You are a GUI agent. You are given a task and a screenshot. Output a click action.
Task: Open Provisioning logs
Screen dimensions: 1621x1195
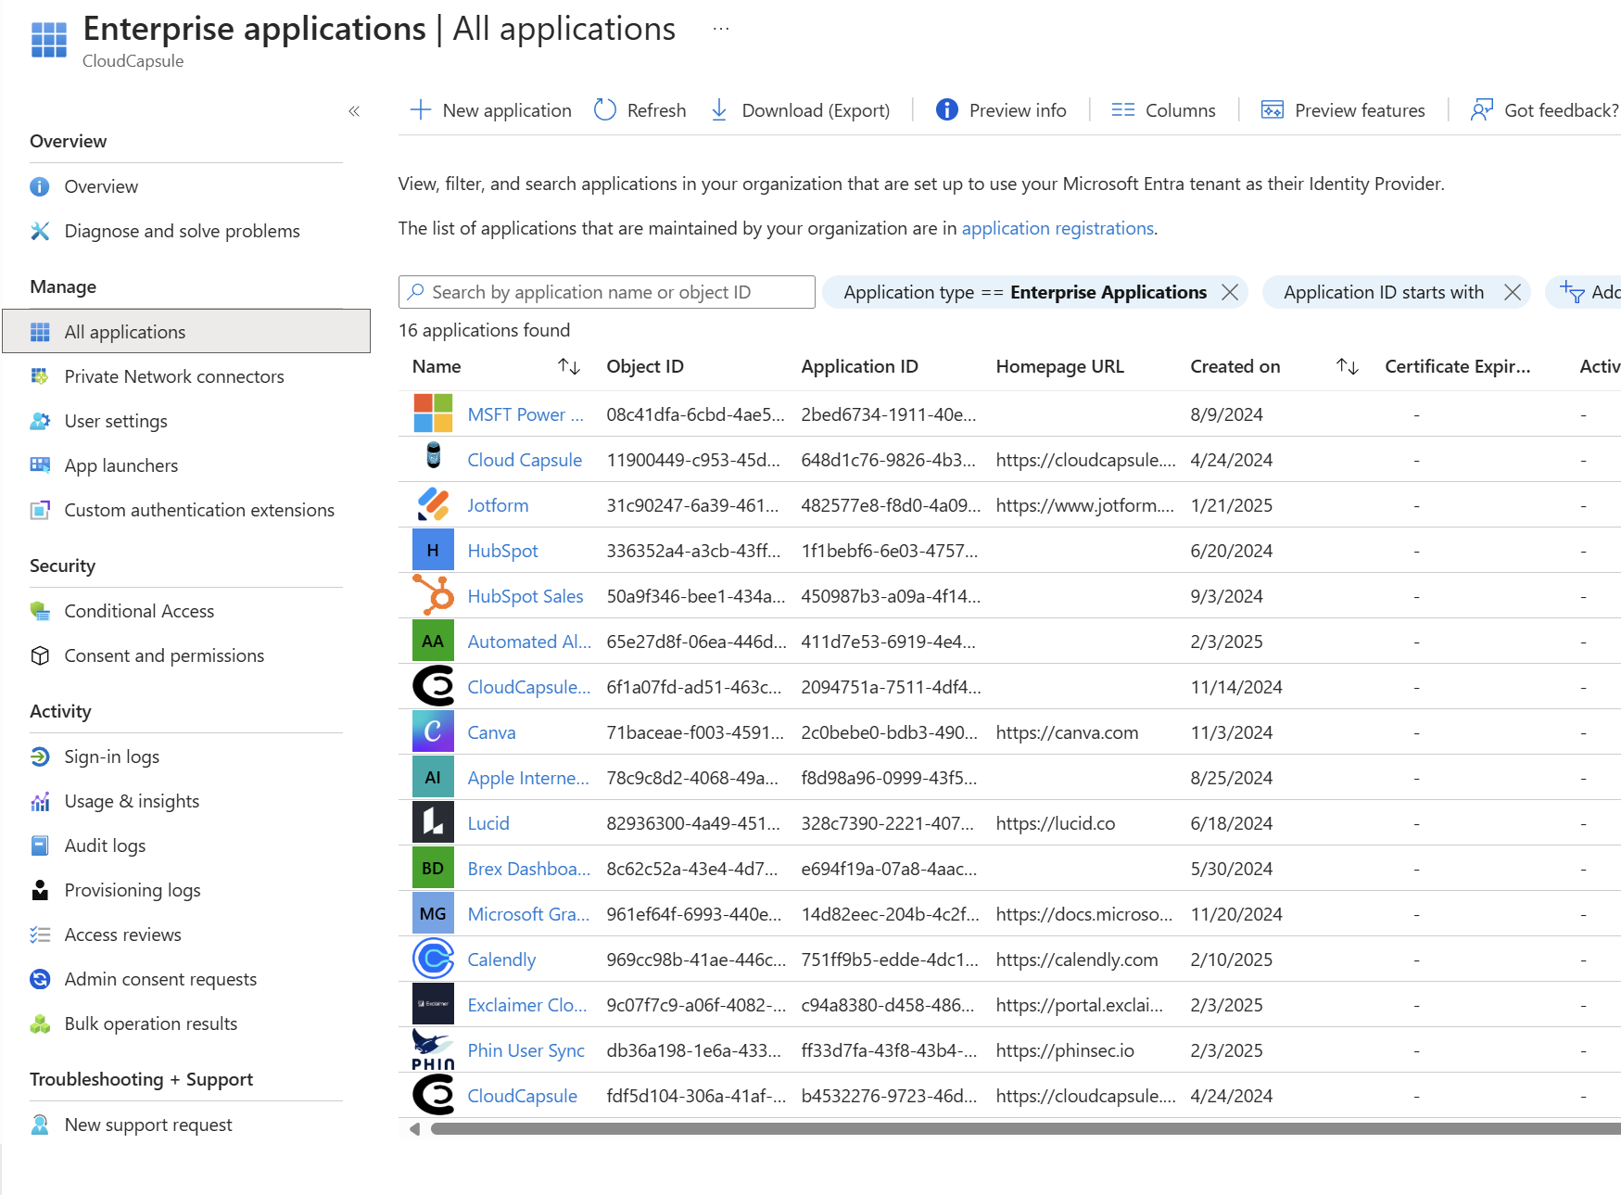coord(133,889)
